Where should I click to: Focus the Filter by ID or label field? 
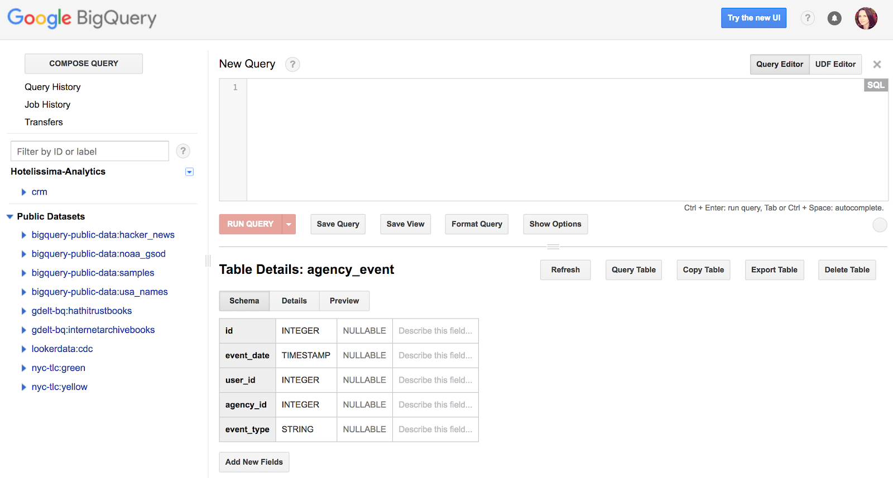(90, 151)
